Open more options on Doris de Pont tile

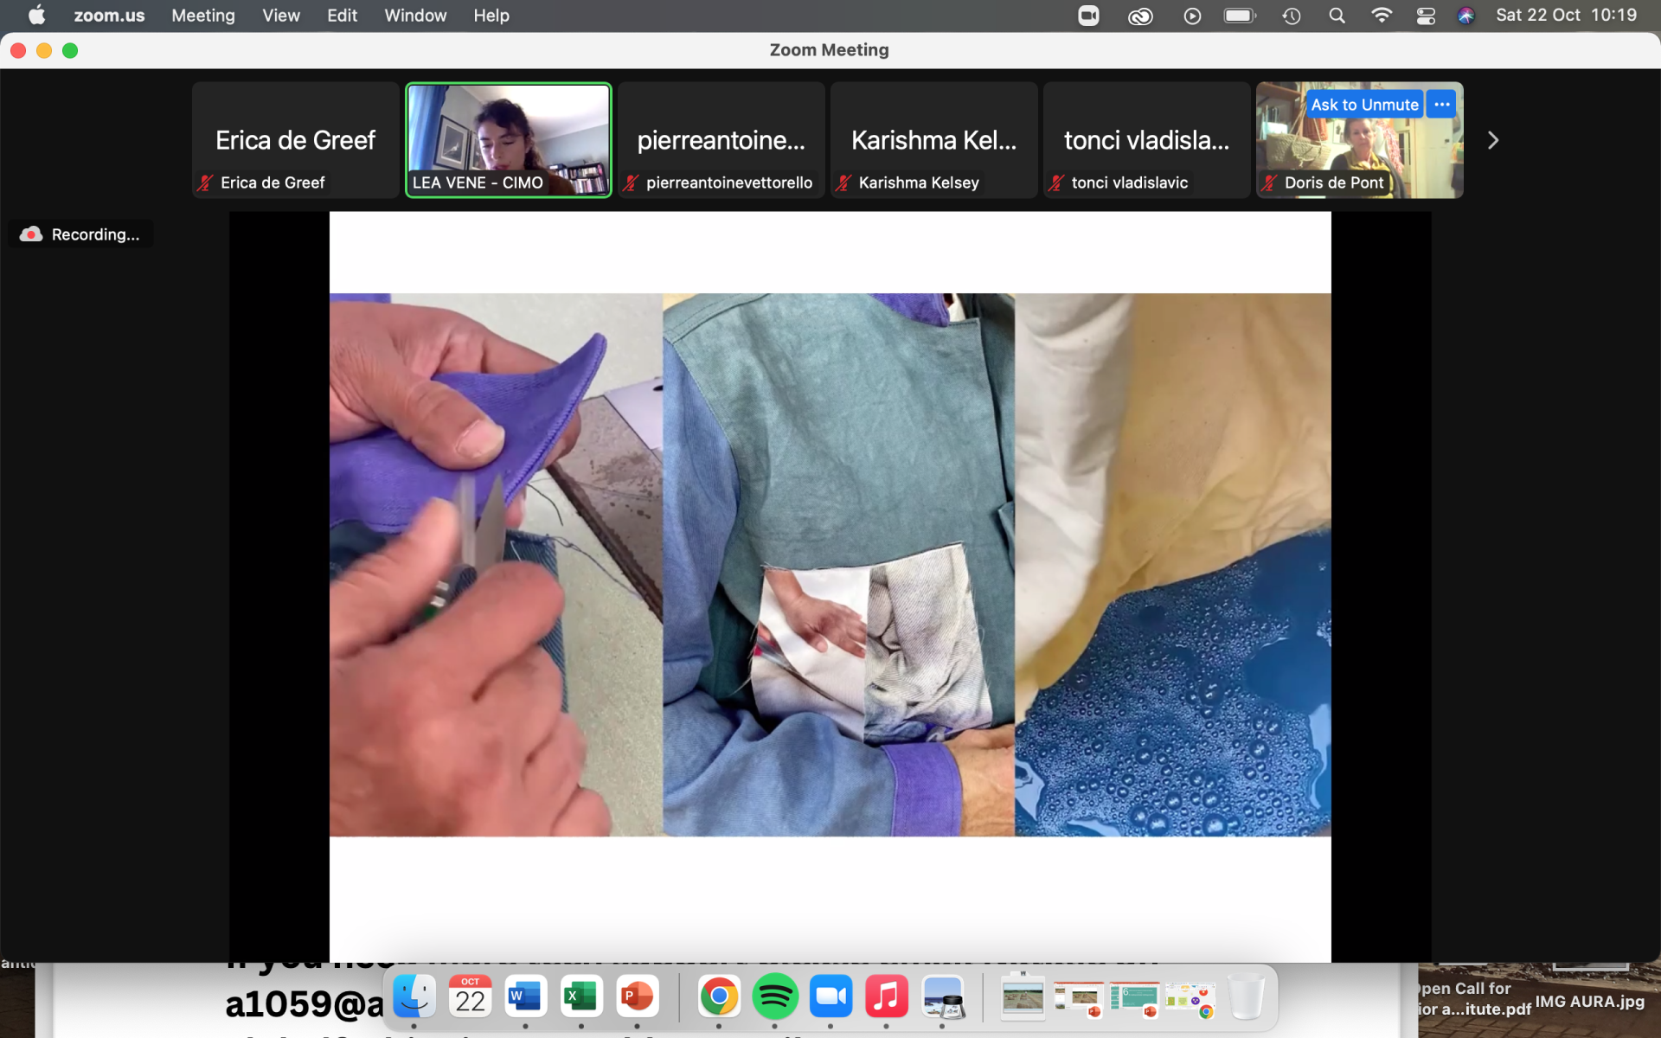(x=1441, y=105)
